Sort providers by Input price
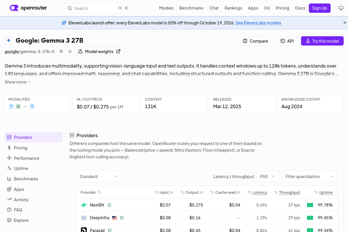The width and height of the screenshot is (348, 232). point(164,192)
